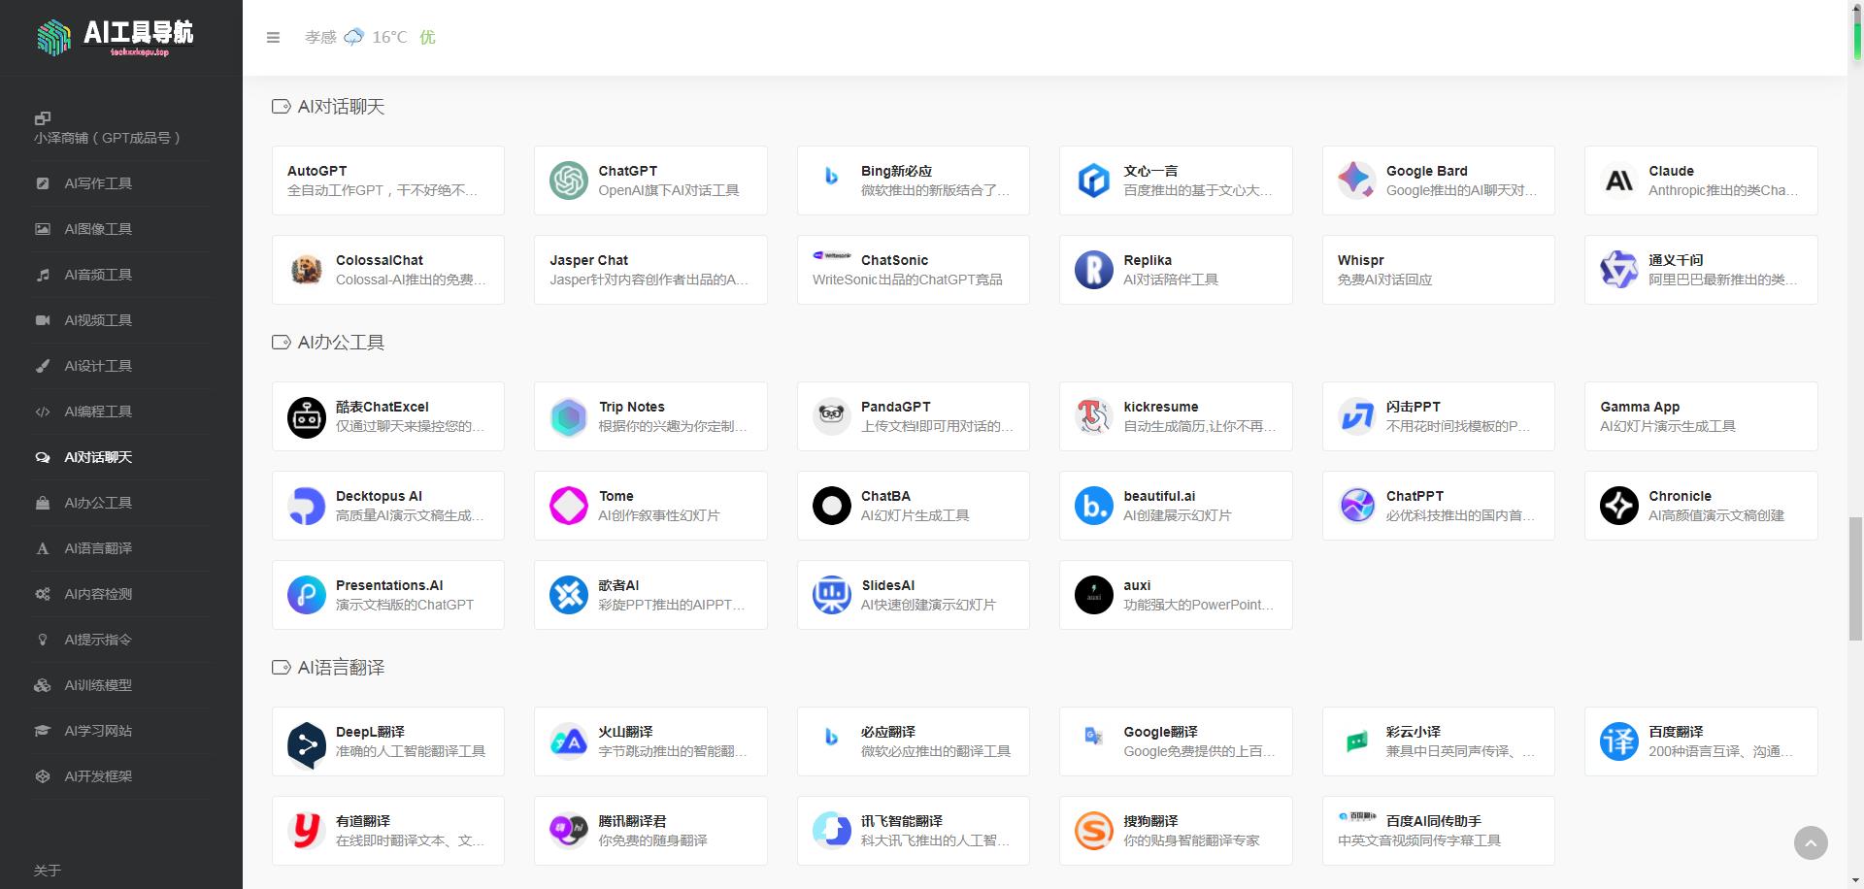Open the sidebar hamburger menu
The width and height of the screenshot is (1864, 889).
coord(273,38)
